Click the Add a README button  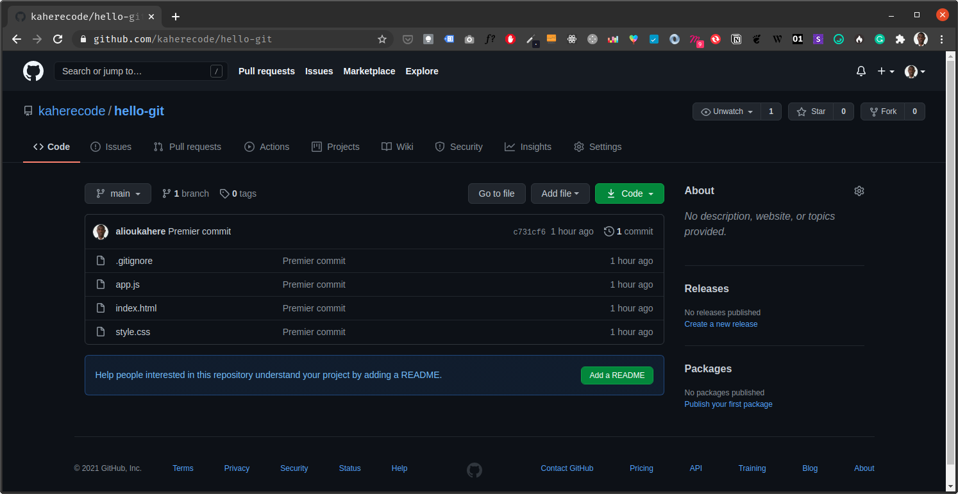coord(616,375)
